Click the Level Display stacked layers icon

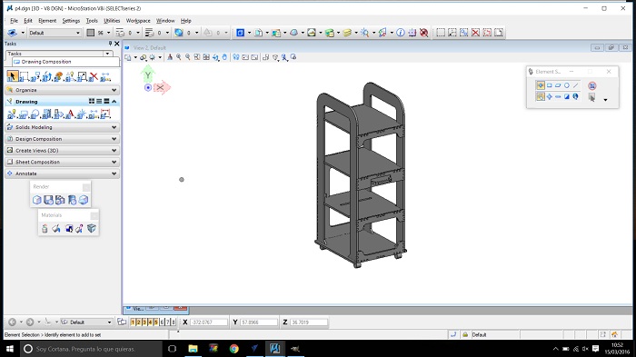[x=348, y=33]
